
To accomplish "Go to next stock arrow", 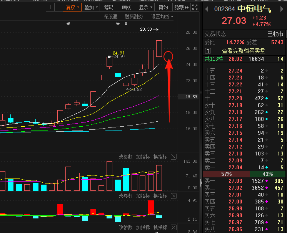I will (282, 9).
